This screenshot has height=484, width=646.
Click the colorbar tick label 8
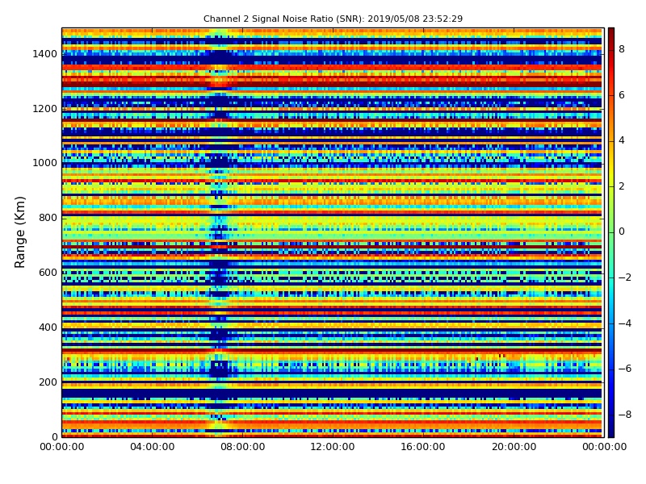(622, 49)
